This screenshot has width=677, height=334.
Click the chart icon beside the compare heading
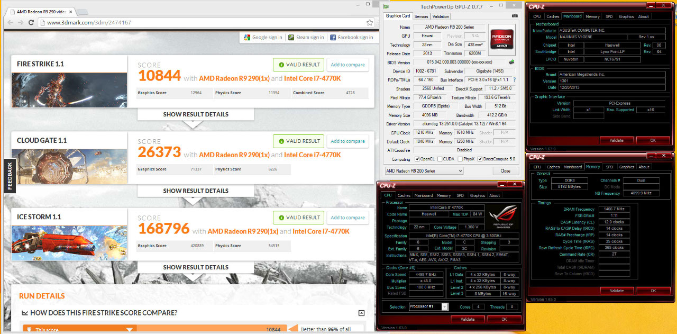tap(25, 313)
